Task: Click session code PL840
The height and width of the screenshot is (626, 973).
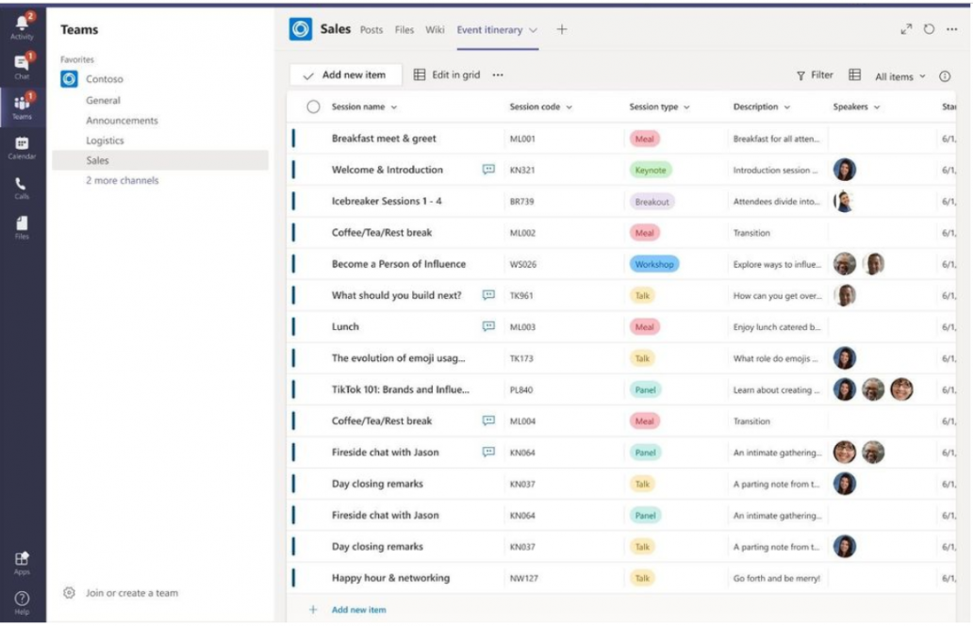Action: click(521, 390)
